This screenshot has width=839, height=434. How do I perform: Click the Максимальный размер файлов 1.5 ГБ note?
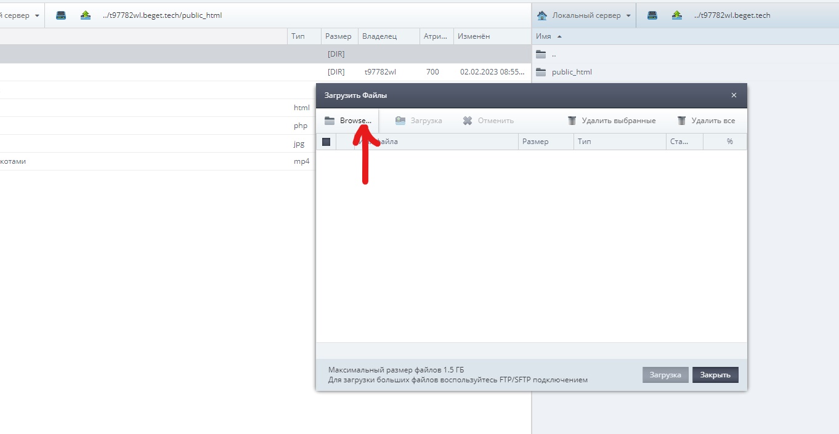click(x=396, y=370)
